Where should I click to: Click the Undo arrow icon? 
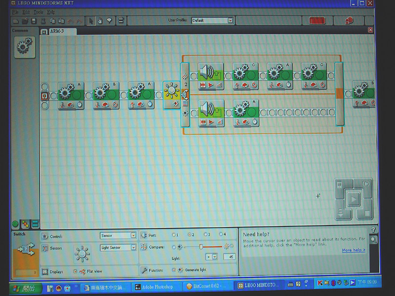(70, 21)
